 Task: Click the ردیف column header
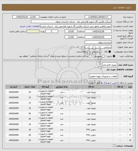click(x=130, y=87)
